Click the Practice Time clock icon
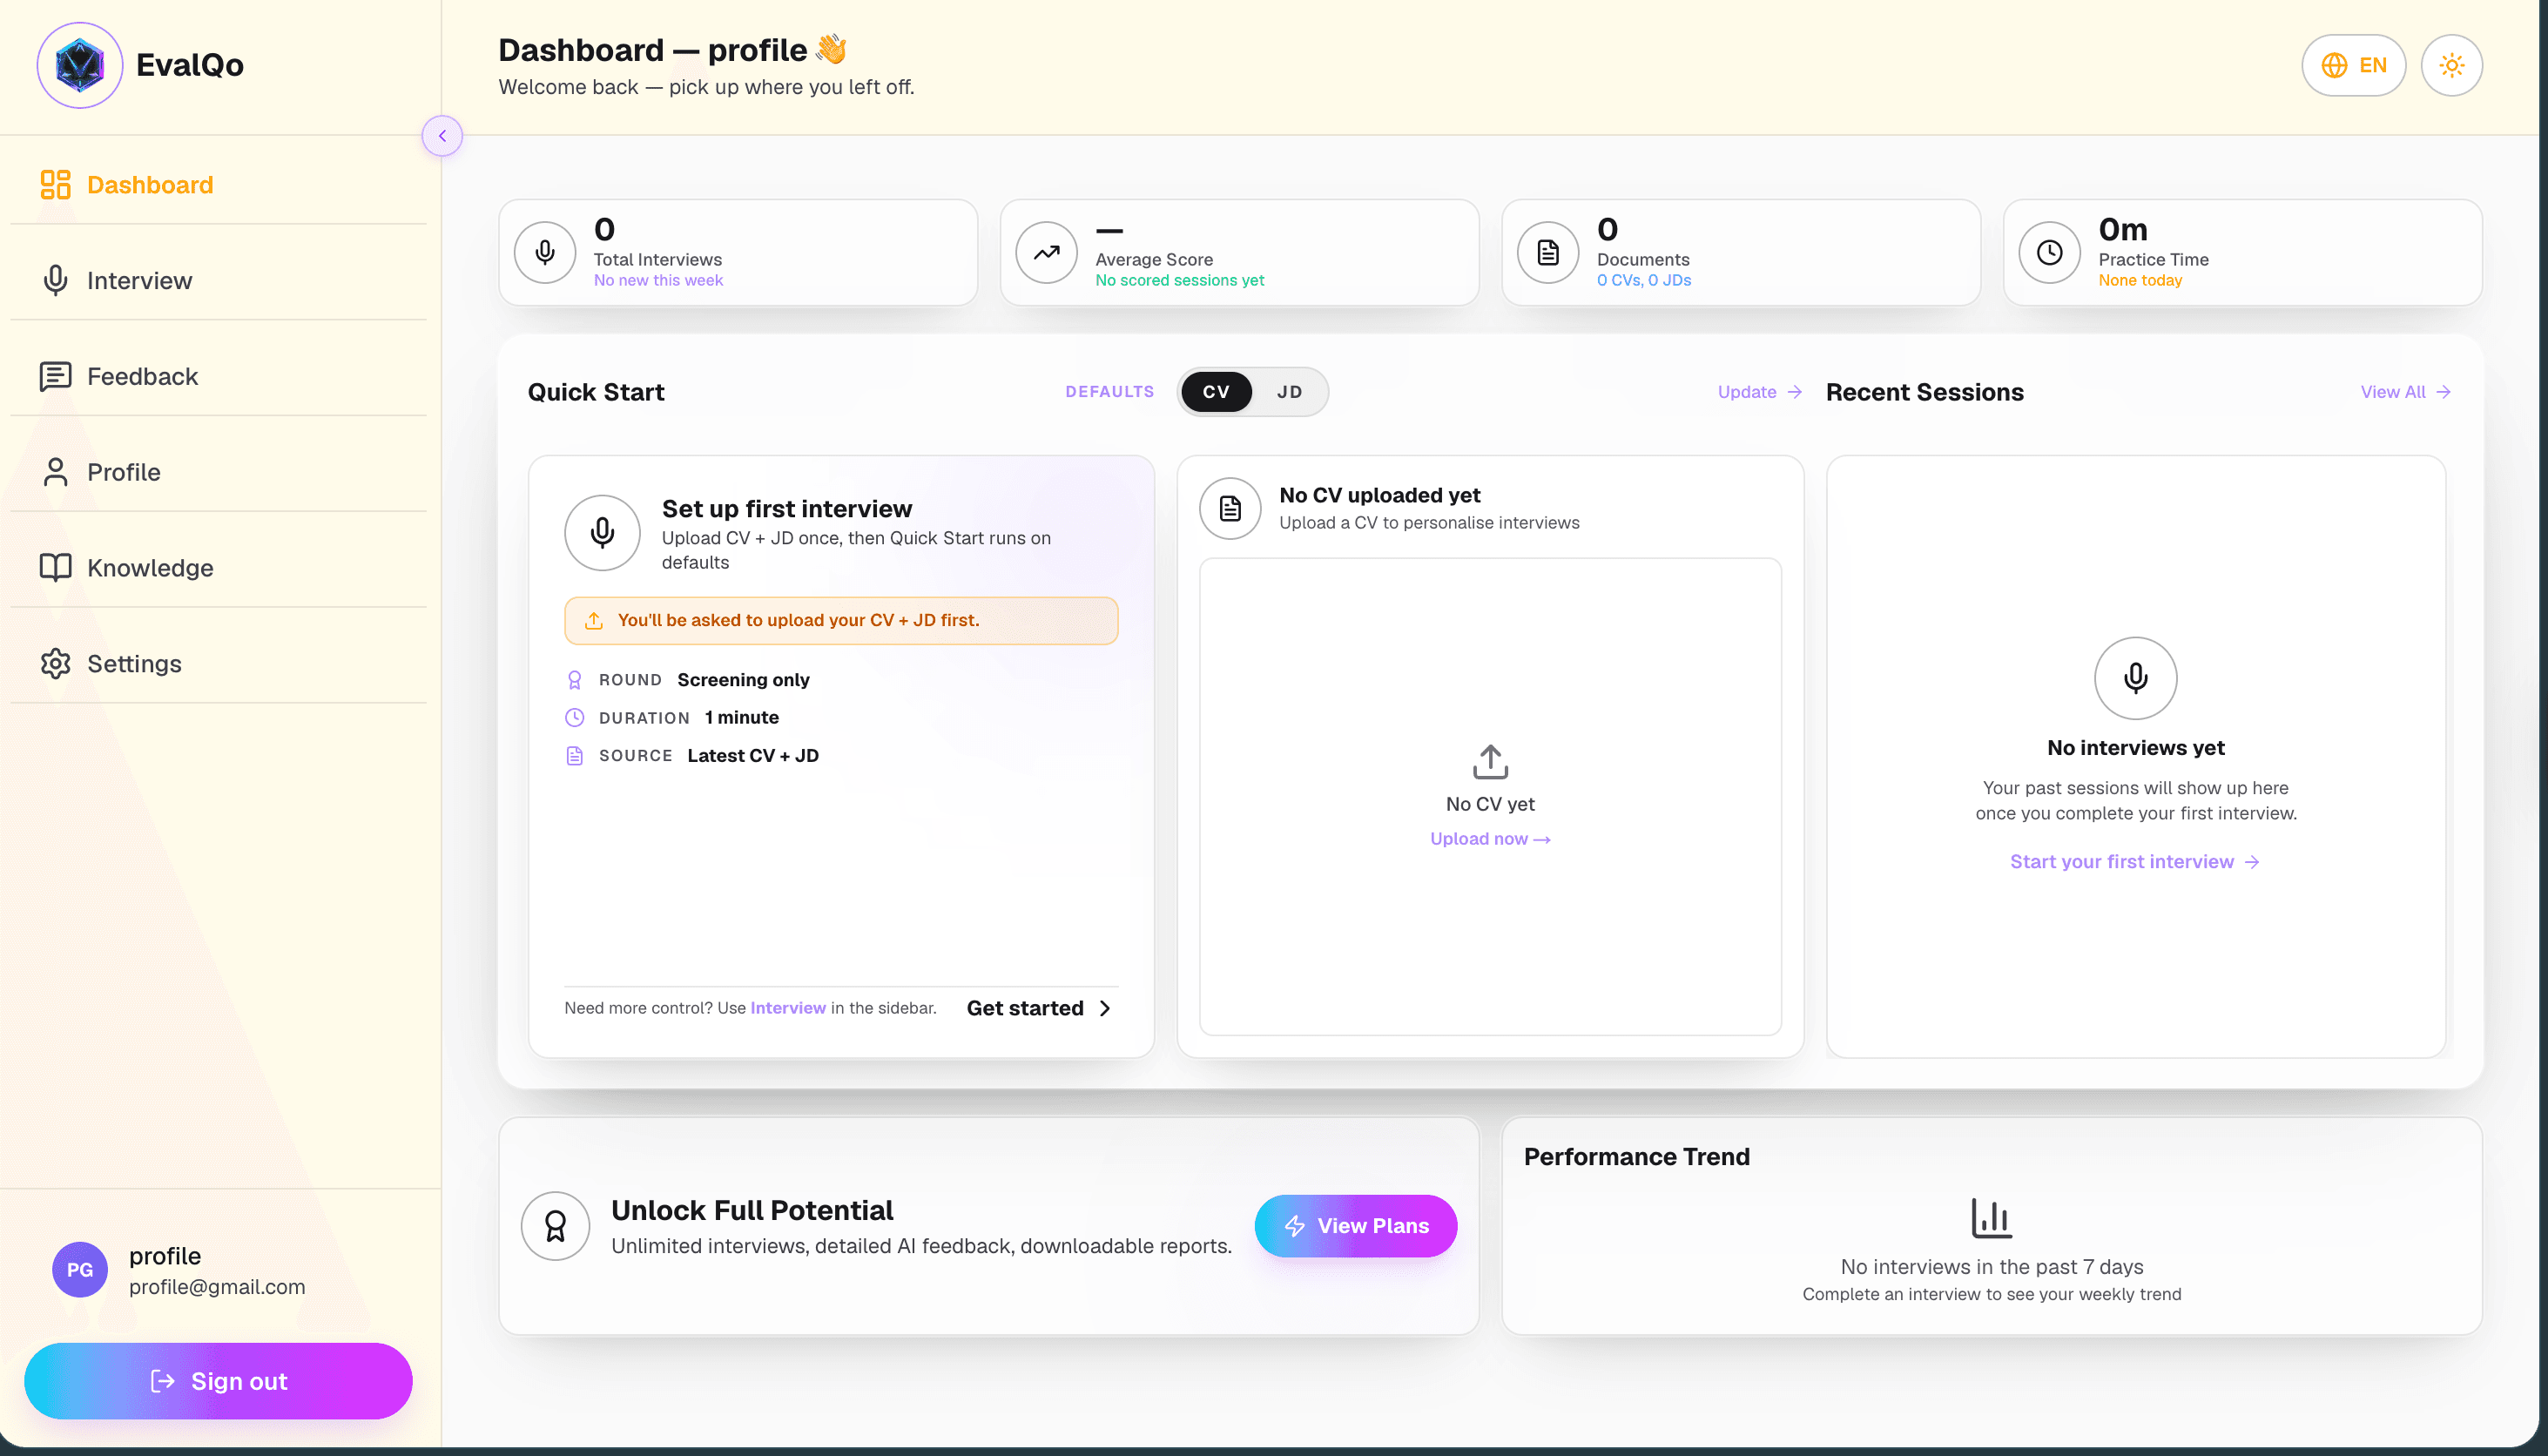Screen dimensions: 2548x1456 [2049, 253]
